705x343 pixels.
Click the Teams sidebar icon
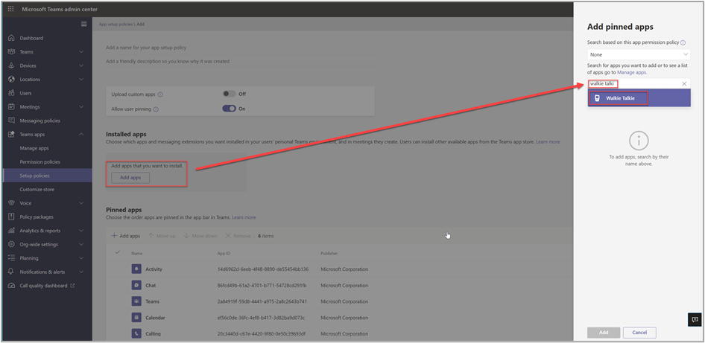pyautogui.click(x=11, y=52)
